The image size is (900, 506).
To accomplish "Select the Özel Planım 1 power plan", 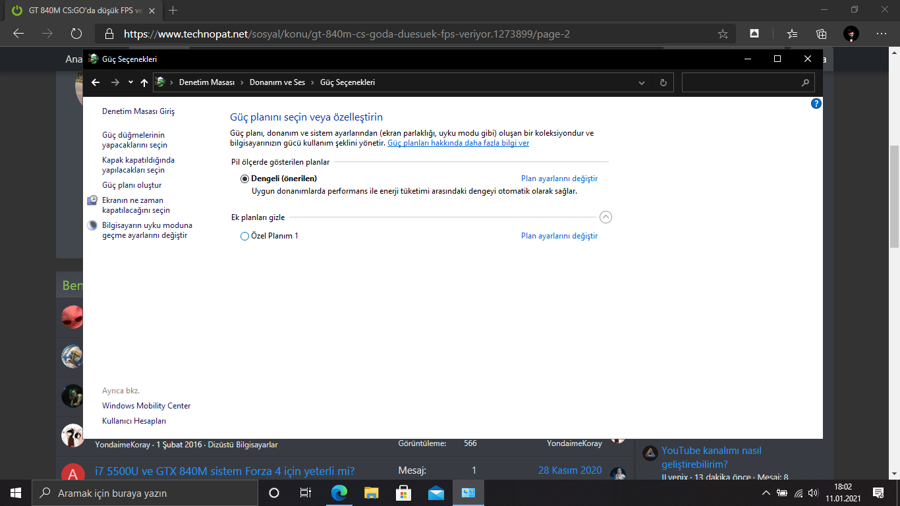I will (x=245, y=236).
